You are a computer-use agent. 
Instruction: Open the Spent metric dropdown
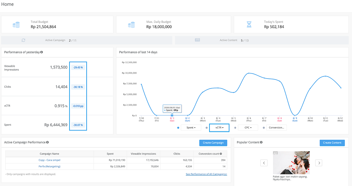click(191, 127)
